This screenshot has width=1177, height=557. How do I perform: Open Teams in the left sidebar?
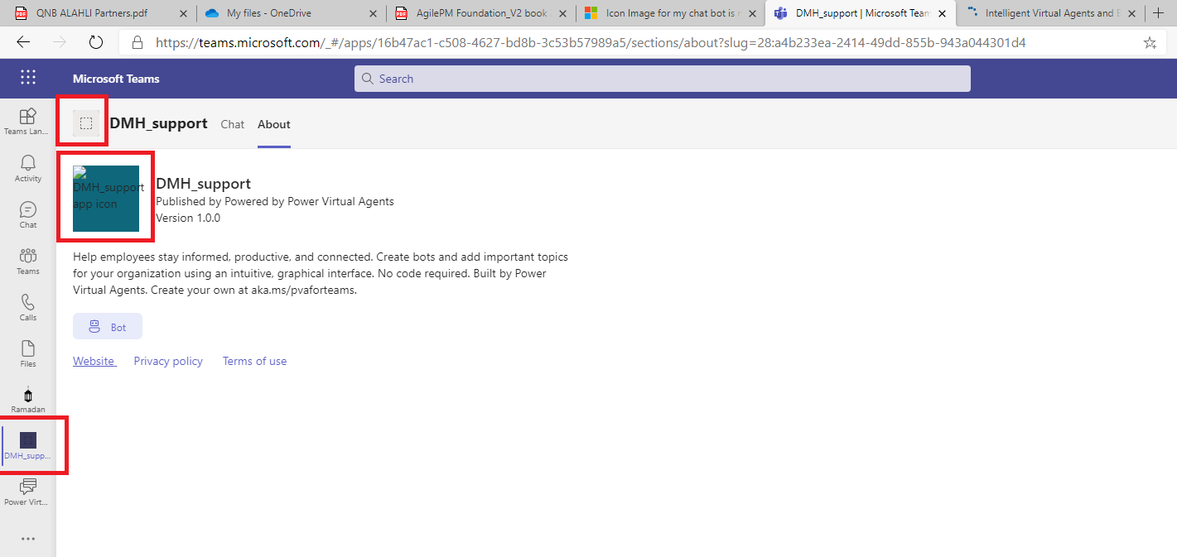coord(28,261)
